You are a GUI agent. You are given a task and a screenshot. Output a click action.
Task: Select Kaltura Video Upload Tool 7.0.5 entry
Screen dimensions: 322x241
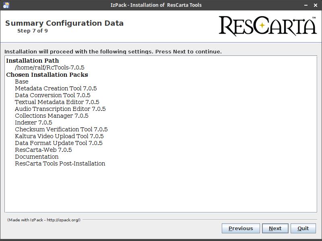[59, 136]
